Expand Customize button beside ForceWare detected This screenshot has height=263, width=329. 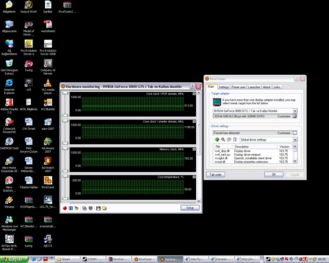[295, 133]
